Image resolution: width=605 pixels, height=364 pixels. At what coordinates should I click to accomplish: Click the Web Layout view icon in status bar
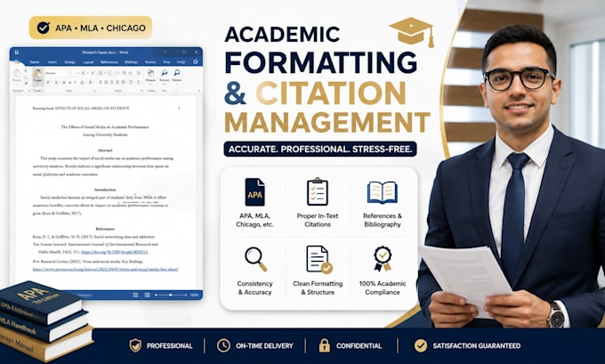(x=147, y=295)
